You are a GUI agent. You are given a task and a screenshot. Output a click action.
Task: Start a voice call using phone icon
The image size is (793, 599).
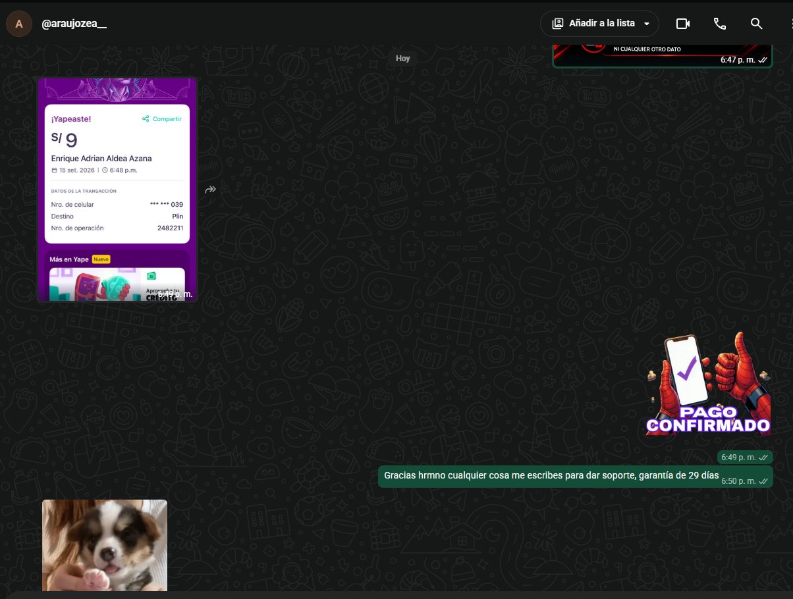click(x=720, y=24)
